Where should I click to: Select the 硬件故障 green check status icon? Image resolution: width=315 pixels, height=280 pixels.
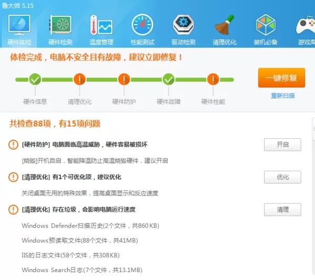[x=169, y=80]
